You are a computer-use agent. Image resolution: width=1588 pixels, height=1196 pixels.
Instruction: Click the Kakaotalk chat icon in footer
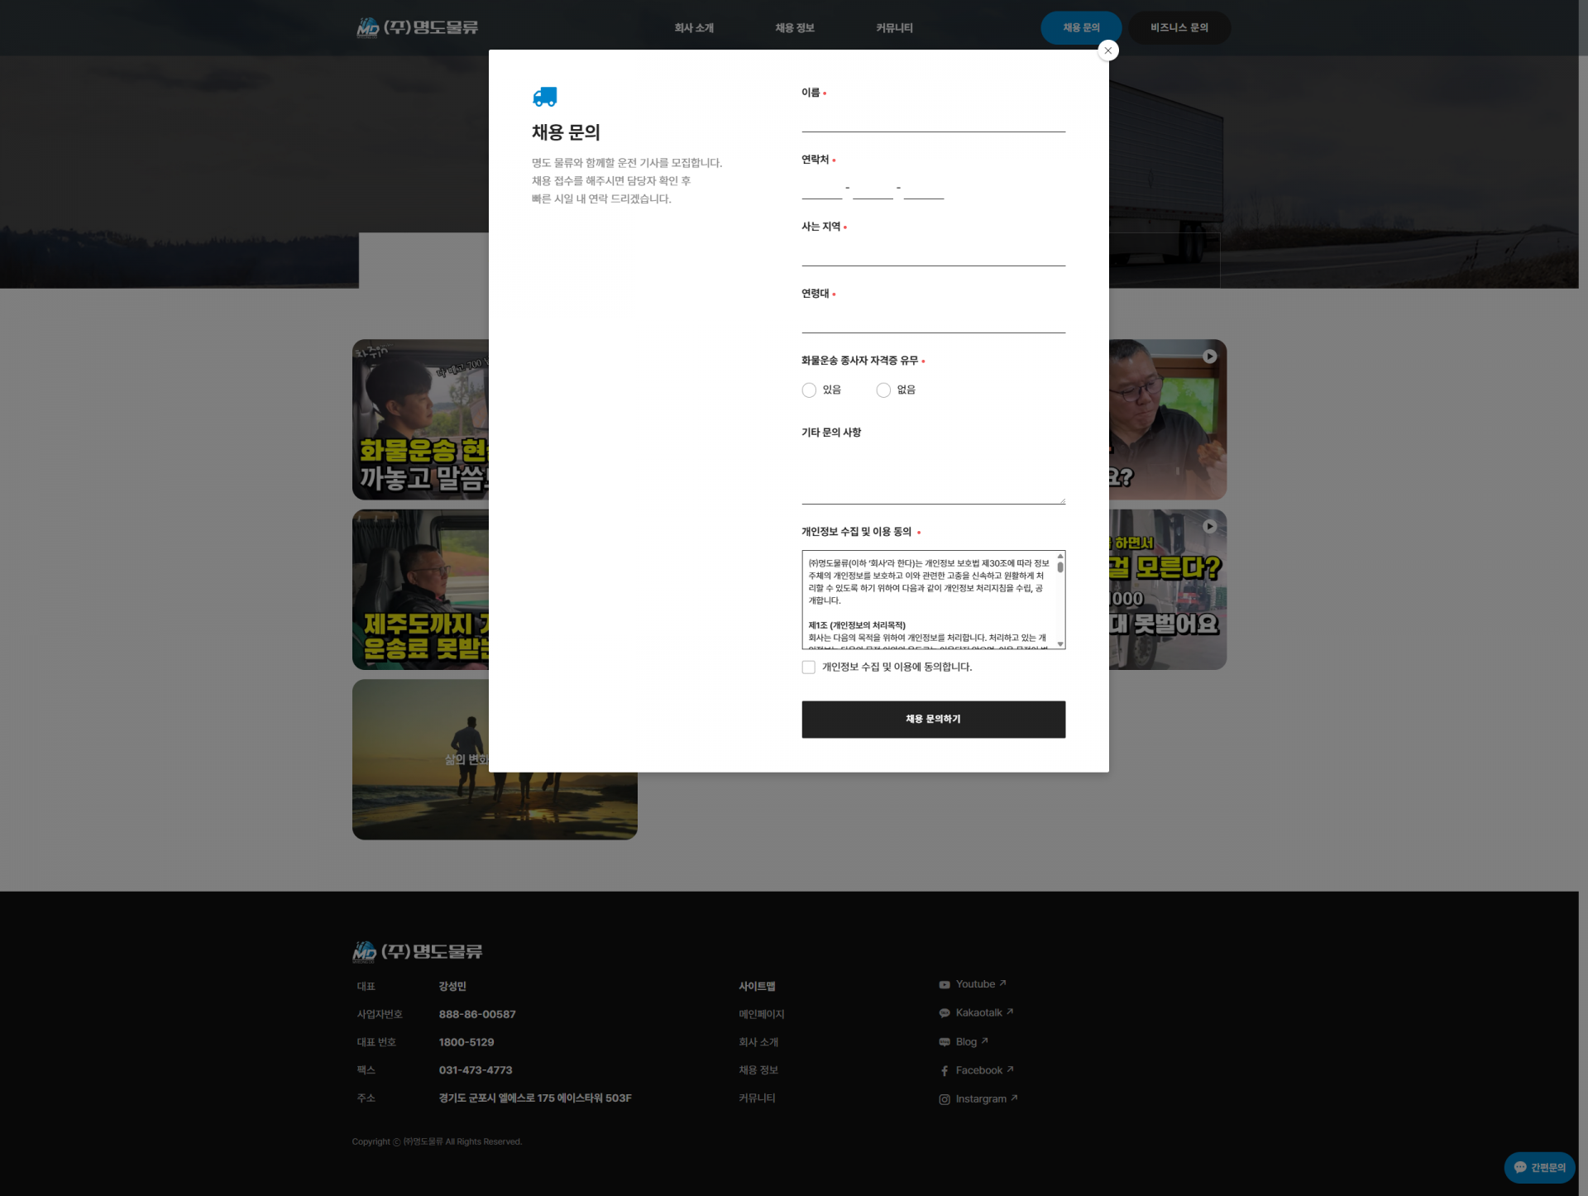pyautogui.click(x=944, y=1013)
